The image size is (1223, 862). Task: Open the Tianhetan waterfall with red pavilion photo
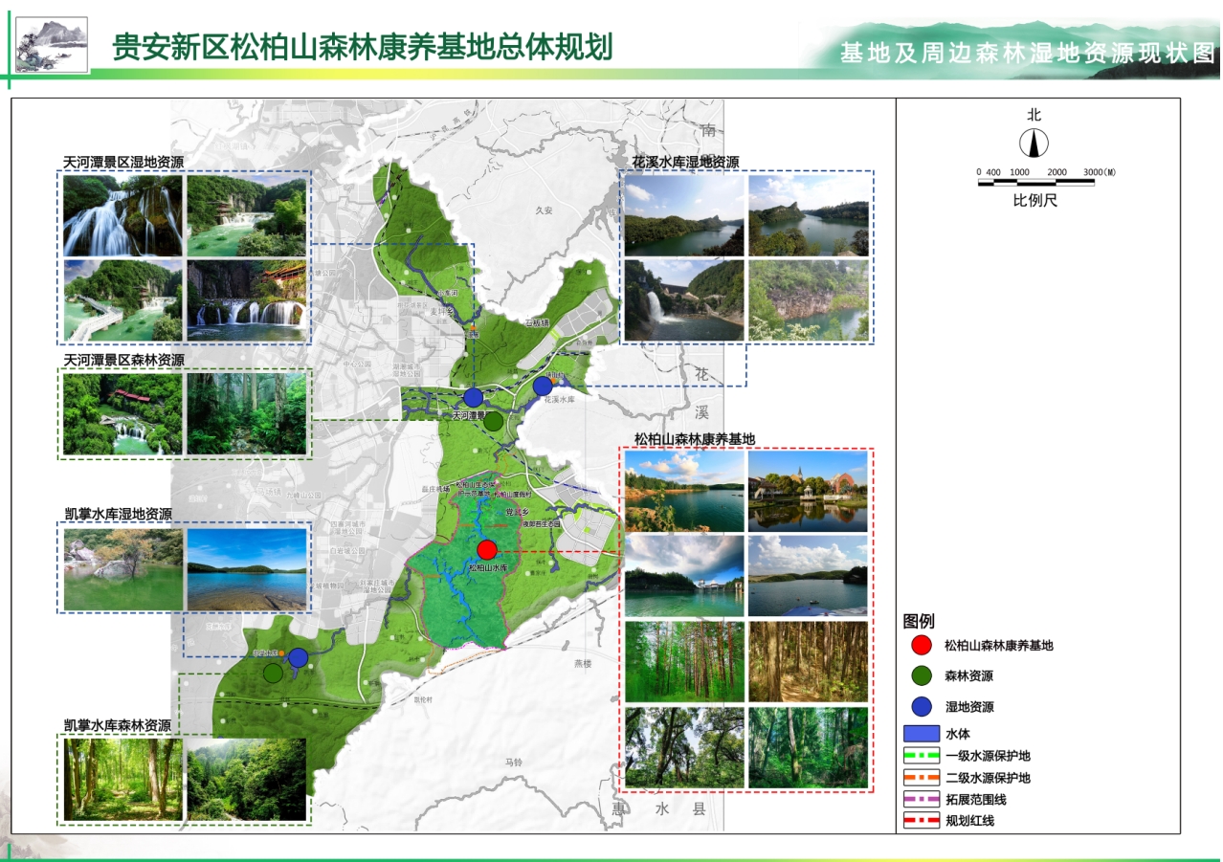tap(247, 300)
